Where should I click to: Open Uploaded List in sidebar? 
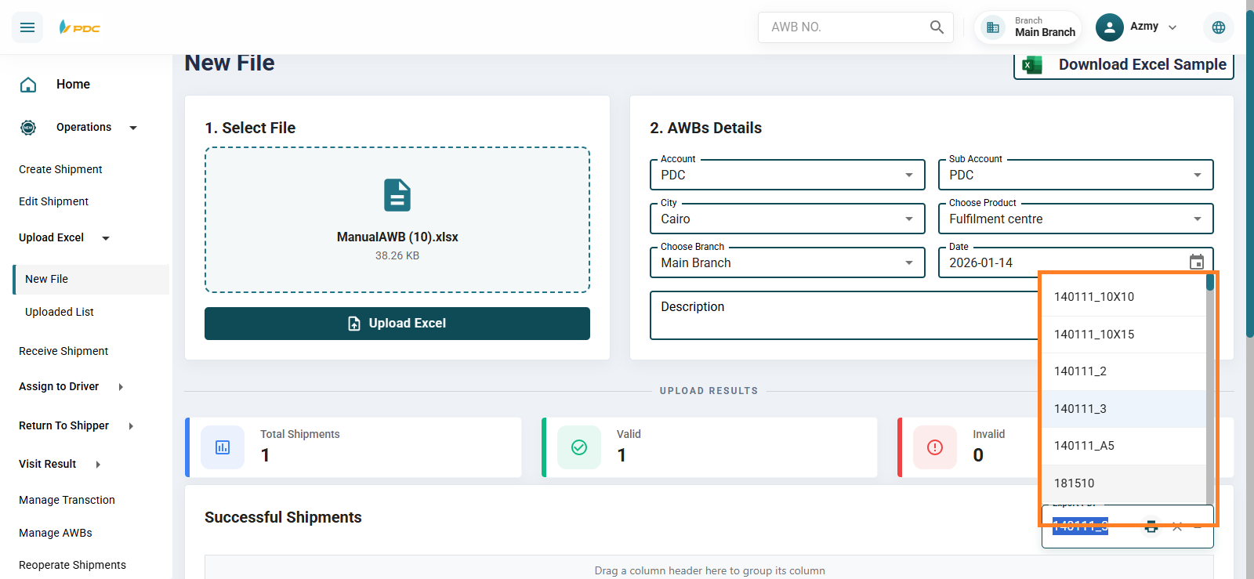point(60,312)
